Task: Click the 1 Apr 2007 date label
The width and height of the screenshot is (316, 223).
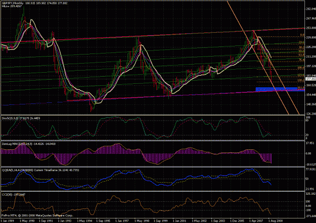Action: 256,220
